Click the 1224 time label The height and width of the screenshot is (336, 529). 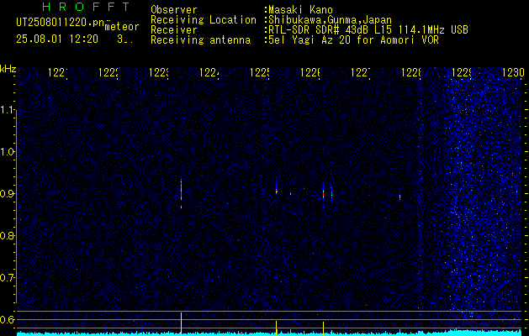click(209, 73)
